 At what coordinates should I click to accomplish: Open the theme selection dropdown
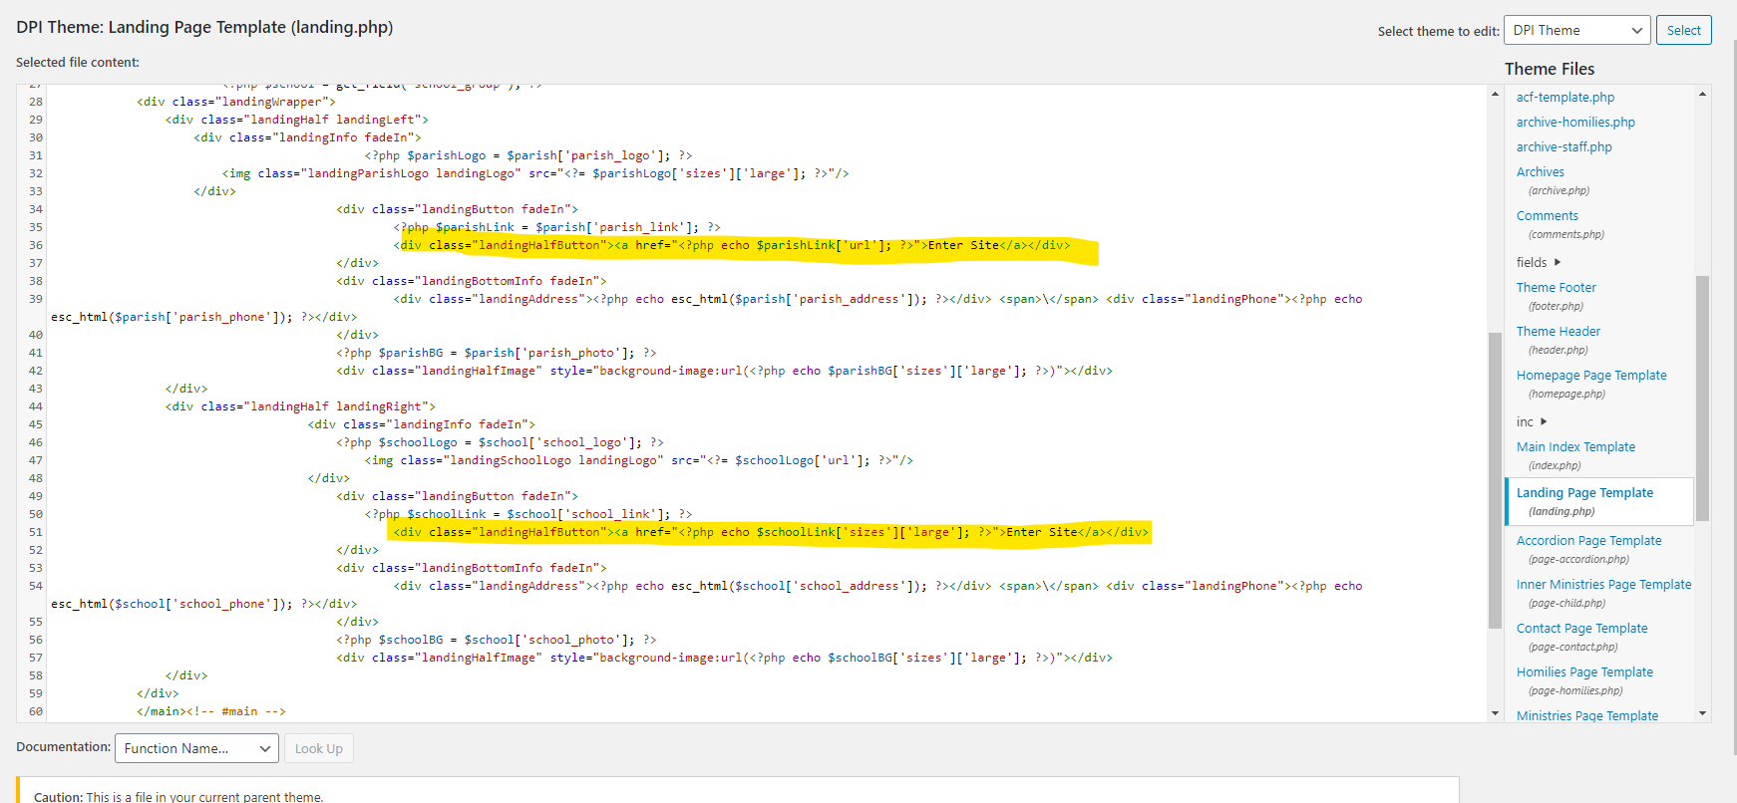coord(1576,31)
